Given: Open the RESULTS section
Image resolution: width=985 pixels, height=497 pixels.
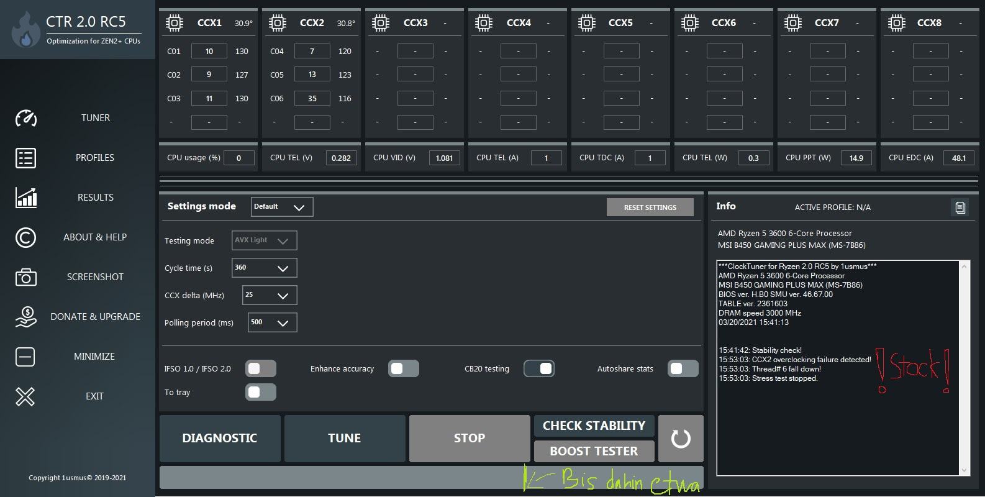Looking at the screenshot, I should (x=95, y=198).
